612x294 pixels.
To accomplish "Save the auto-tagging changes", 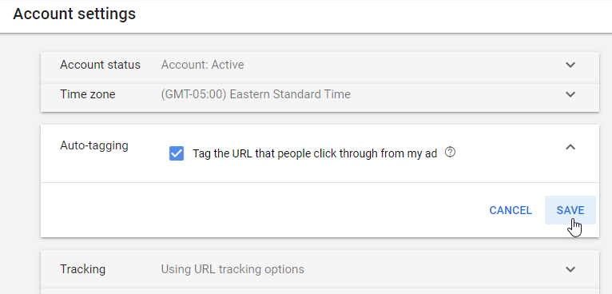I will click(570, 210).
